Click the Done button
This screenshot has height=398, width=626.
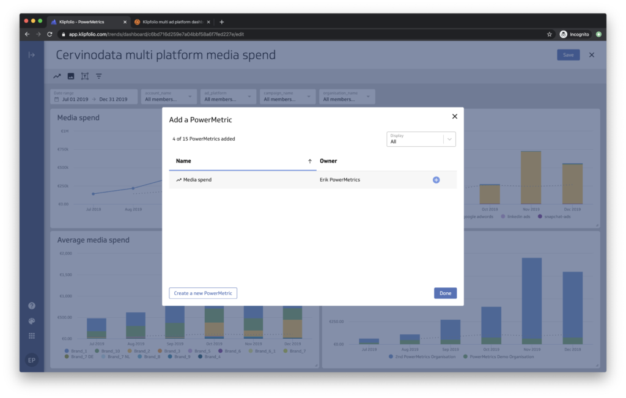445,293
